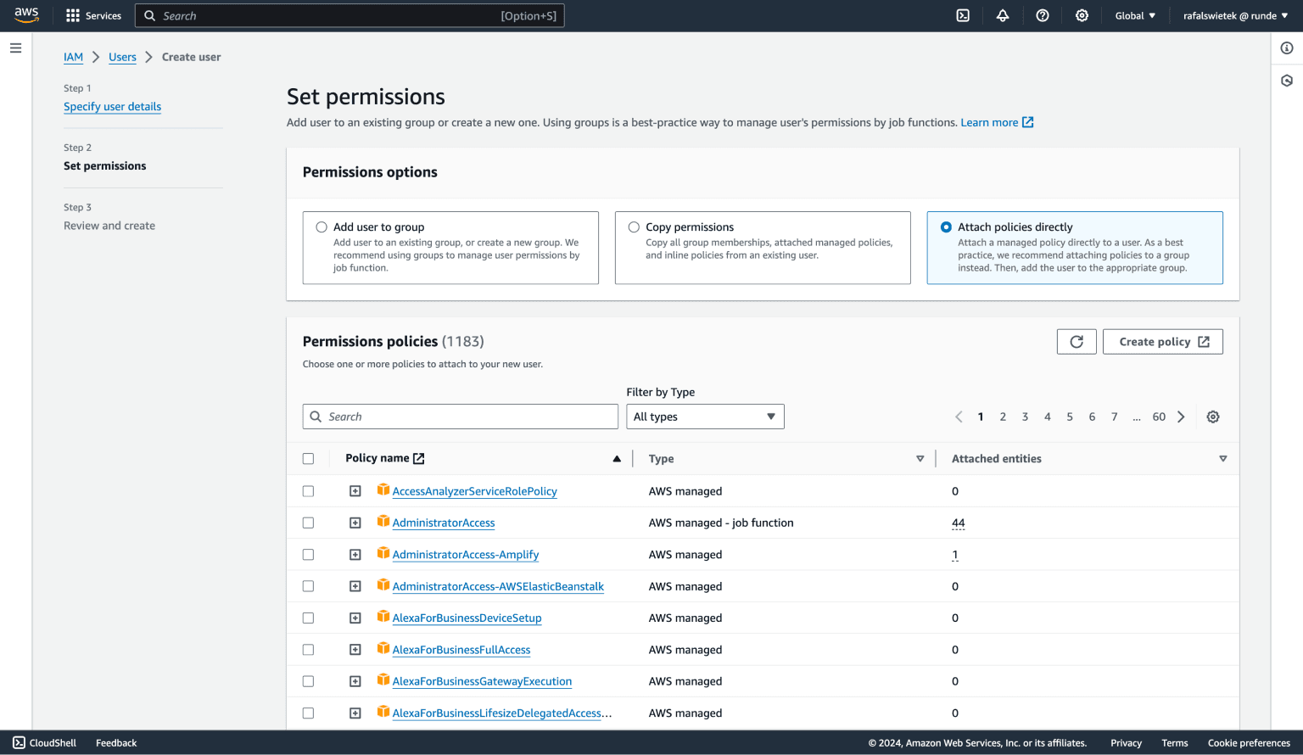The width and height of the screenshot is (1303, 755).
Task: Go to the Users breadcrumb link
Action: pyautogui.click(x=121, y=57)
